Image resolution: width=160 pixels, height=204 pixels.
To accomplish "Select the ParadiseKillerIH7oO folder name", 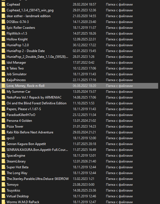I will tap(21, 115).
